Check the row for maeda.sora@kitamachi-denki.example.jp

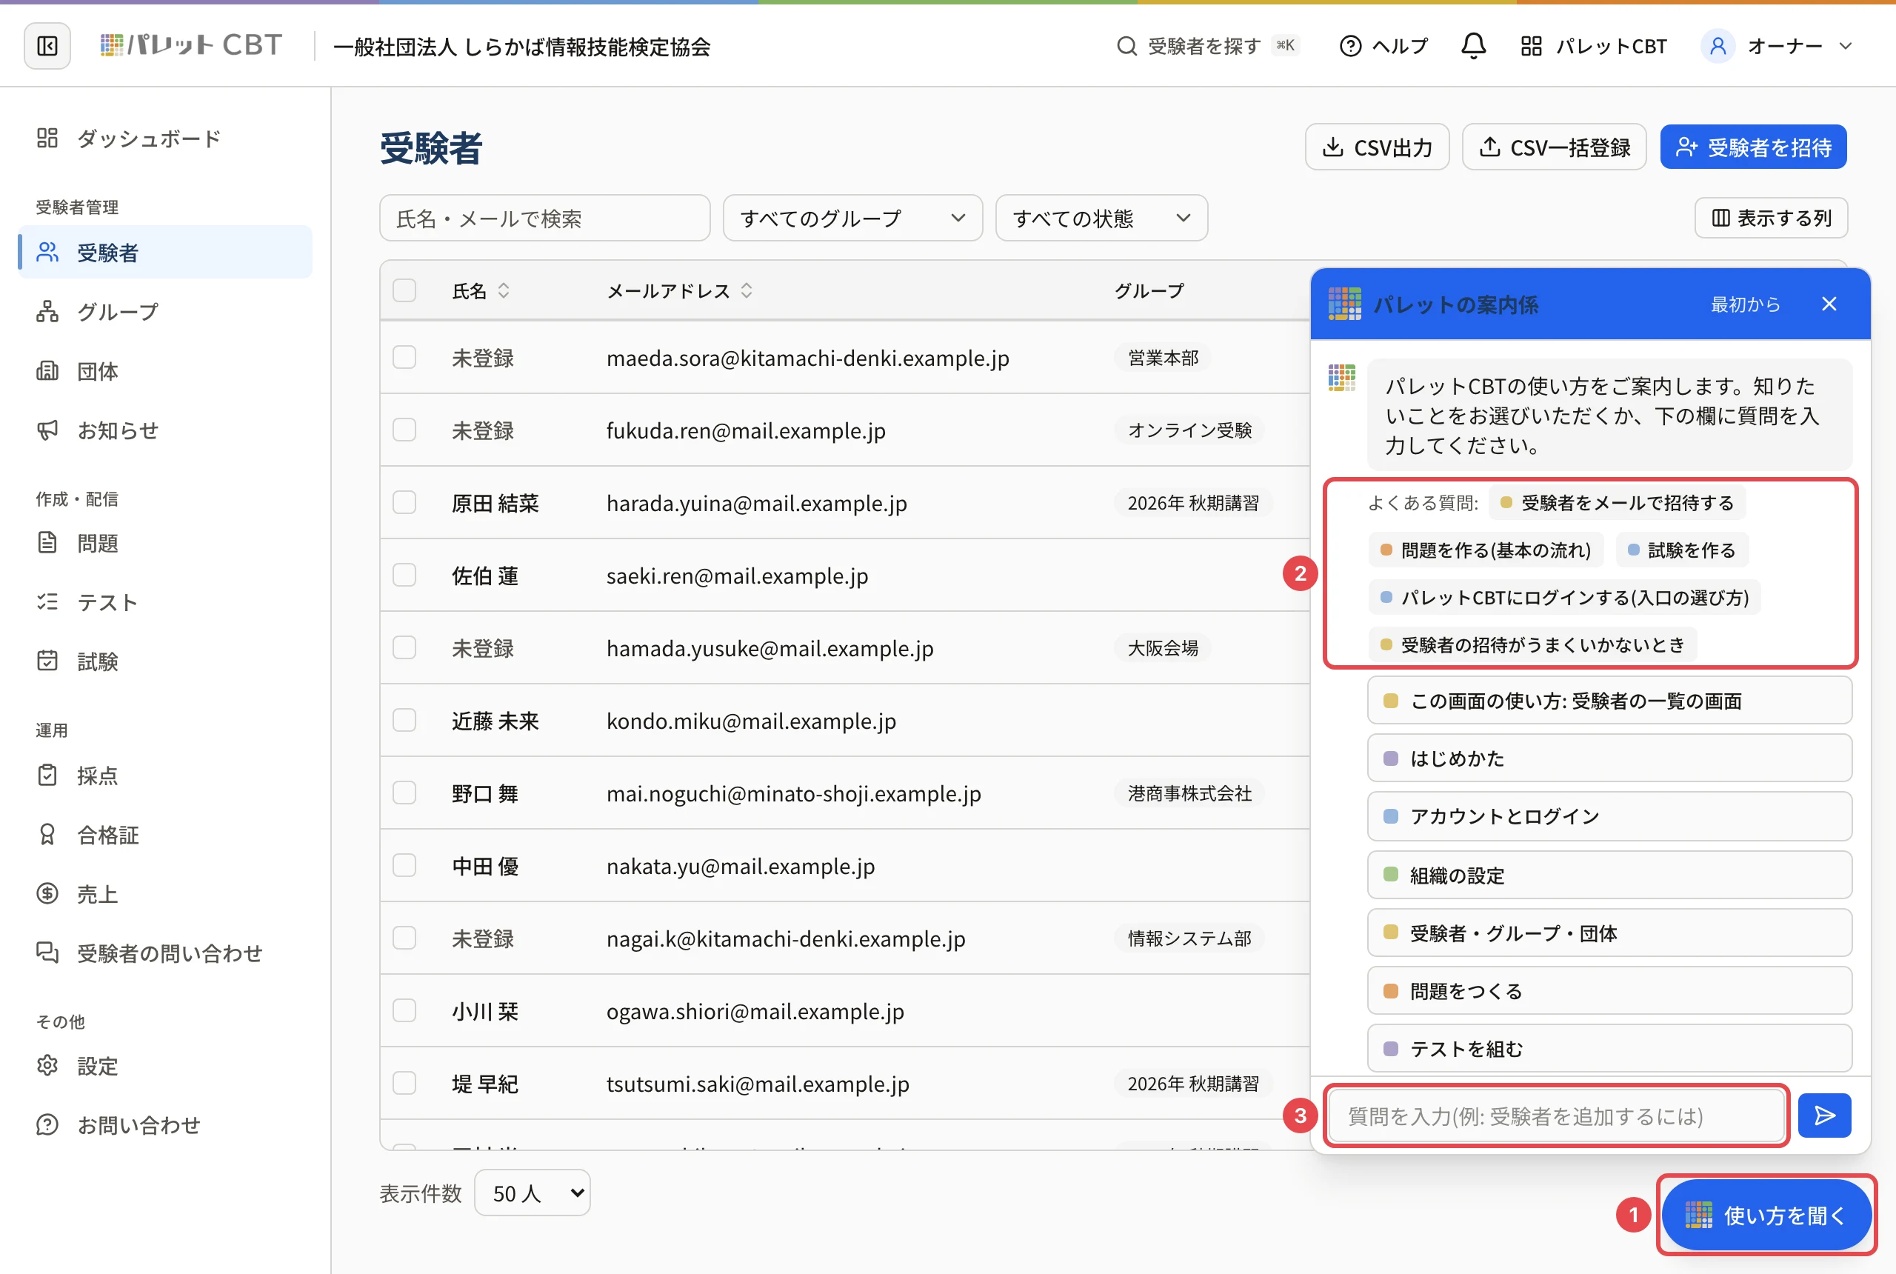click(404, 358)
